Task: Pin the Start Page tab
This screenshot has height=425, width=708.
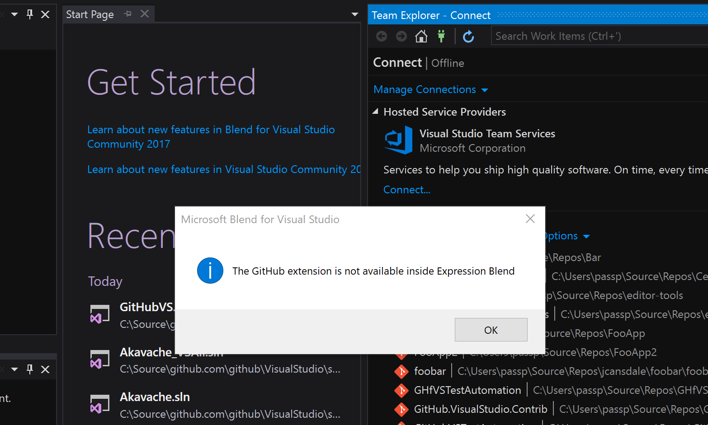Action: 128,14
